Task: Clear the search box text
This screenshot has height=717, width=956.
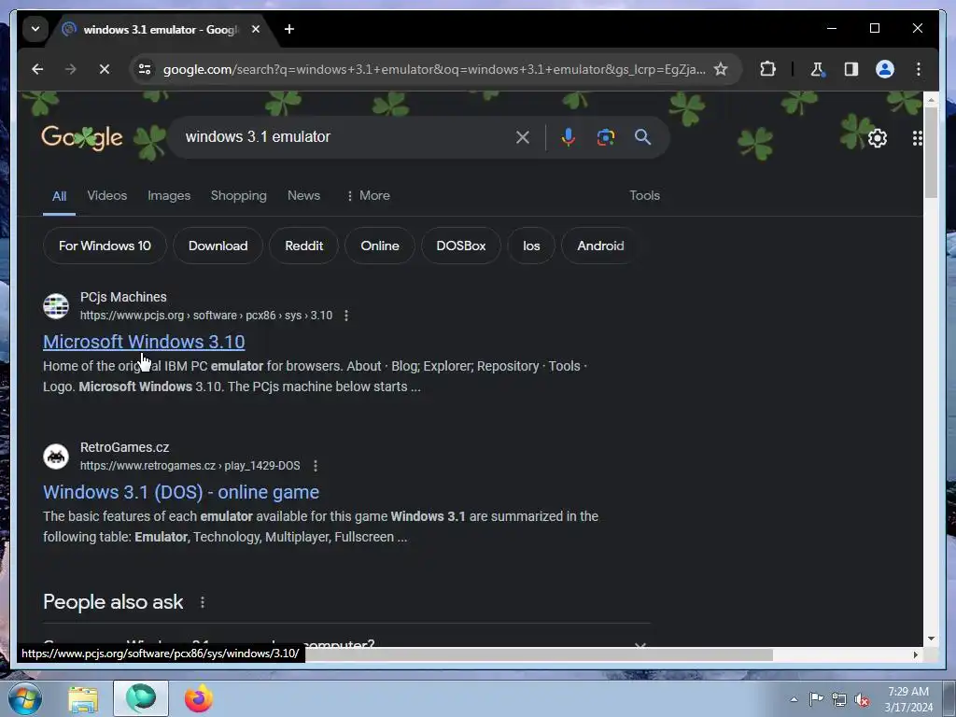Action: pyautogui.click(x=523, y=137)
